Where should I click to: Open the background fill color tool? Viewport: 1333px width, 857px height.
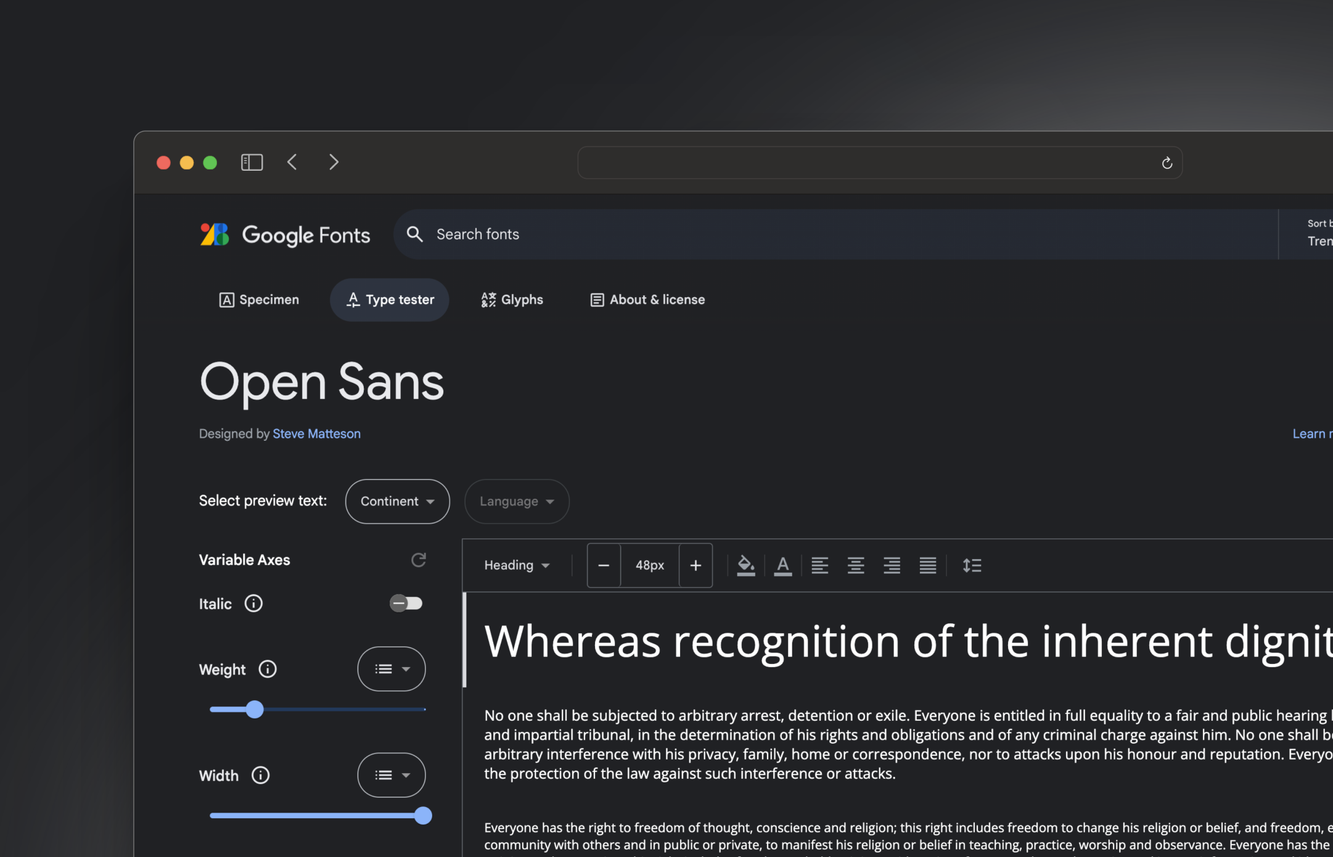746,565
